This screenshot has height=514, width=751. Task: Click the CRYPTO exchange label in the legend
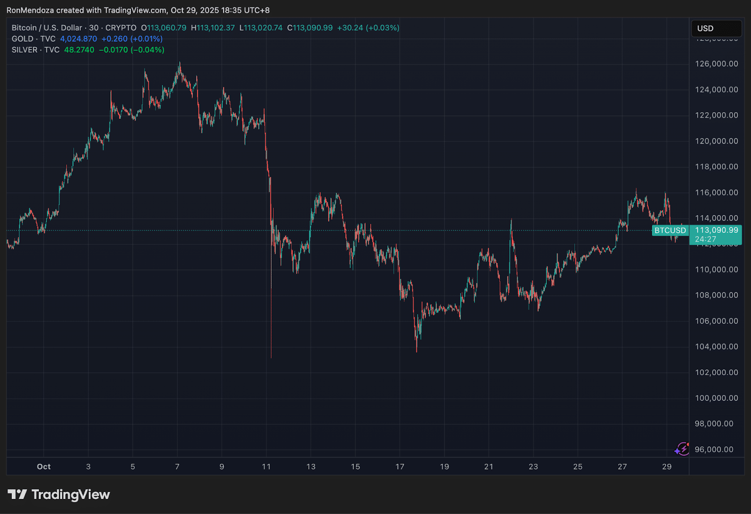(121, 28)
